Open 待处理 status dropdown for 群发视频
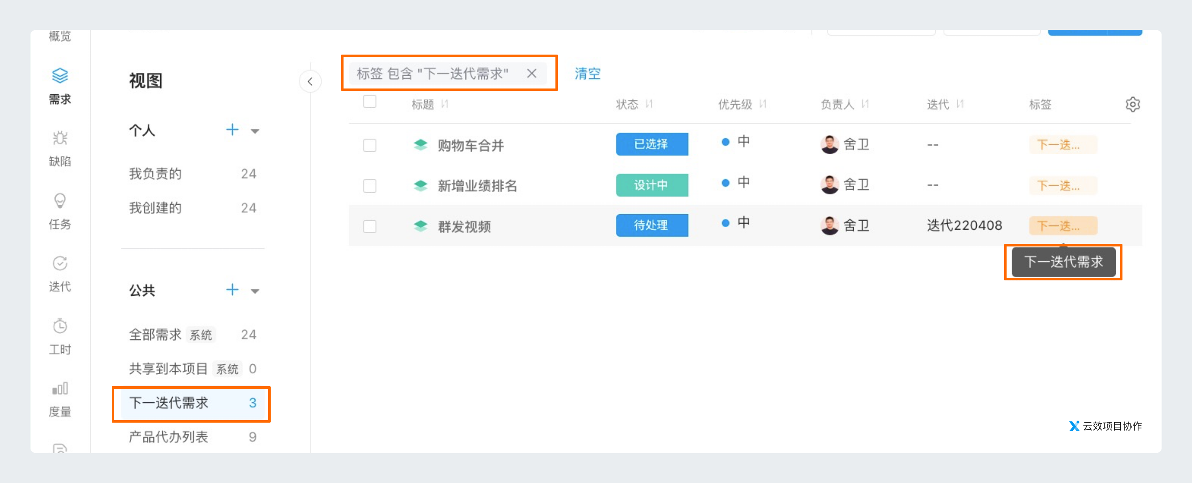The height and width of the screenshot is (483, 1192). 651,225
